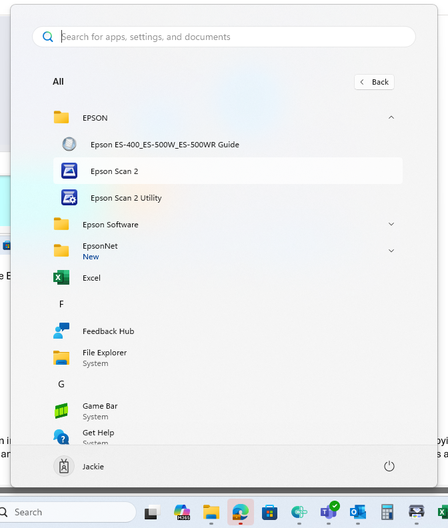Open Feedback Hub app

coord(228,331)
